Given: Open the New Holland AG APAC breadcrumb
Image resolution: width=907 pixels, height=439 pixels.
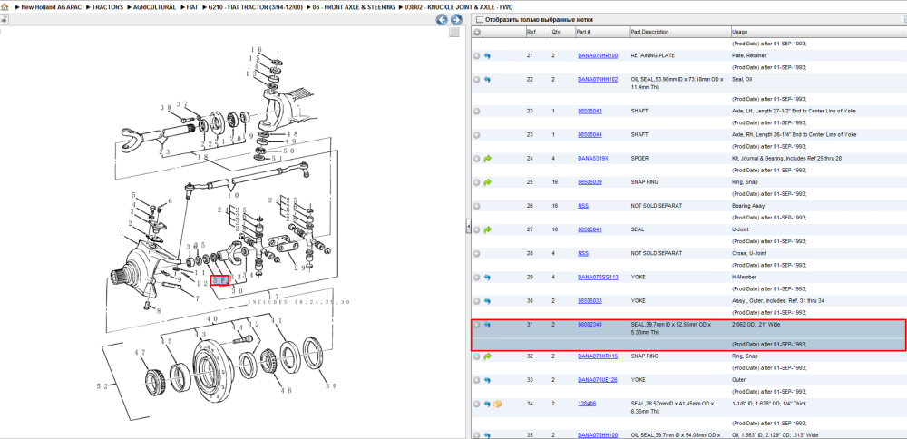Looking at the screenshot, I should click(x=52, y=7).
